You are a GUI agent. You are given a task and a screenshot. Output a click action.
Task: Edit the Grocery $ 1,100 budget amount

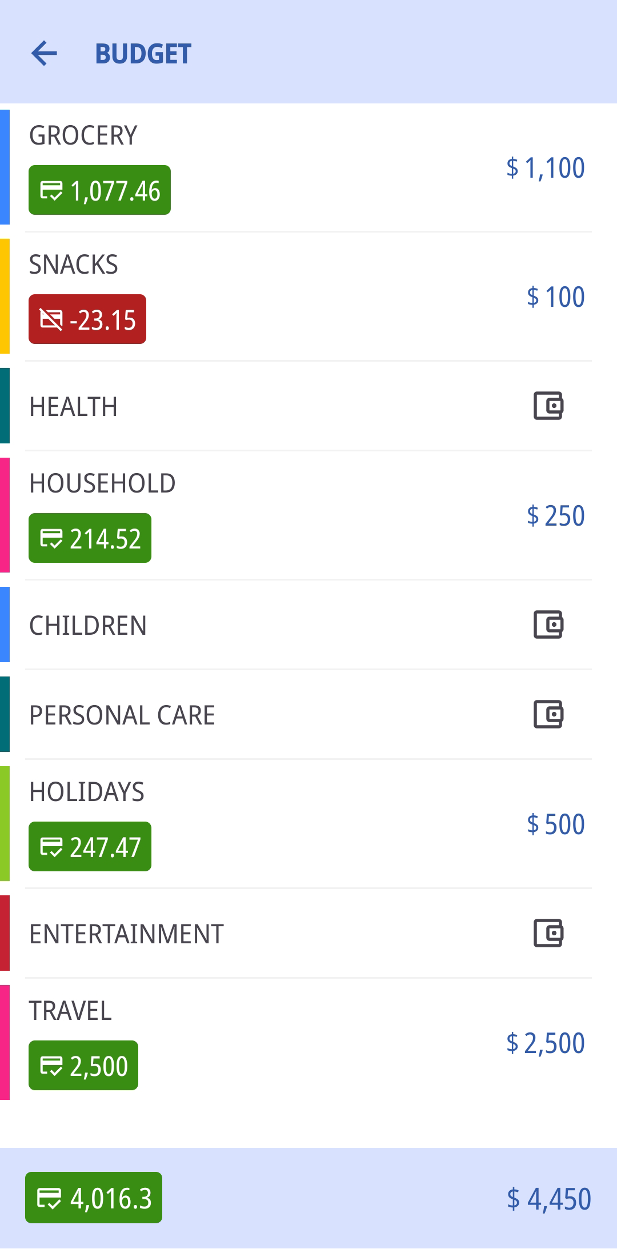tap(546, 168)
